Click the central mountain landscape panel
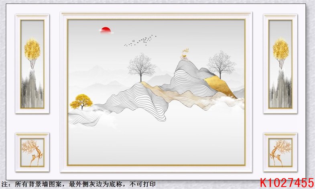The image size is (315, 189). 156,92
